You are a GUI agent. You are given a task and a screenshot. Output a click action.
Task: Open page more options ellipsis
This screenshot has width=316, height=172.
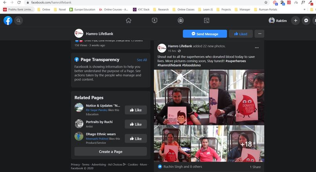pyautogui.click(x=260, y=34)
